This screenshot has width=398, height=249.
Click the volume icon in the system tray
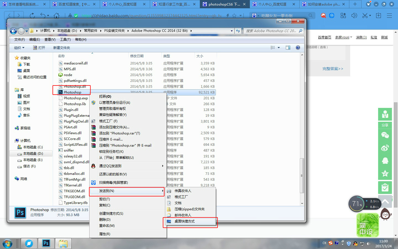coord(368,244)
